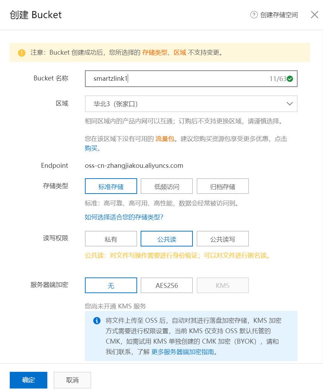Click the 购买 purchase link

(91, 148)
